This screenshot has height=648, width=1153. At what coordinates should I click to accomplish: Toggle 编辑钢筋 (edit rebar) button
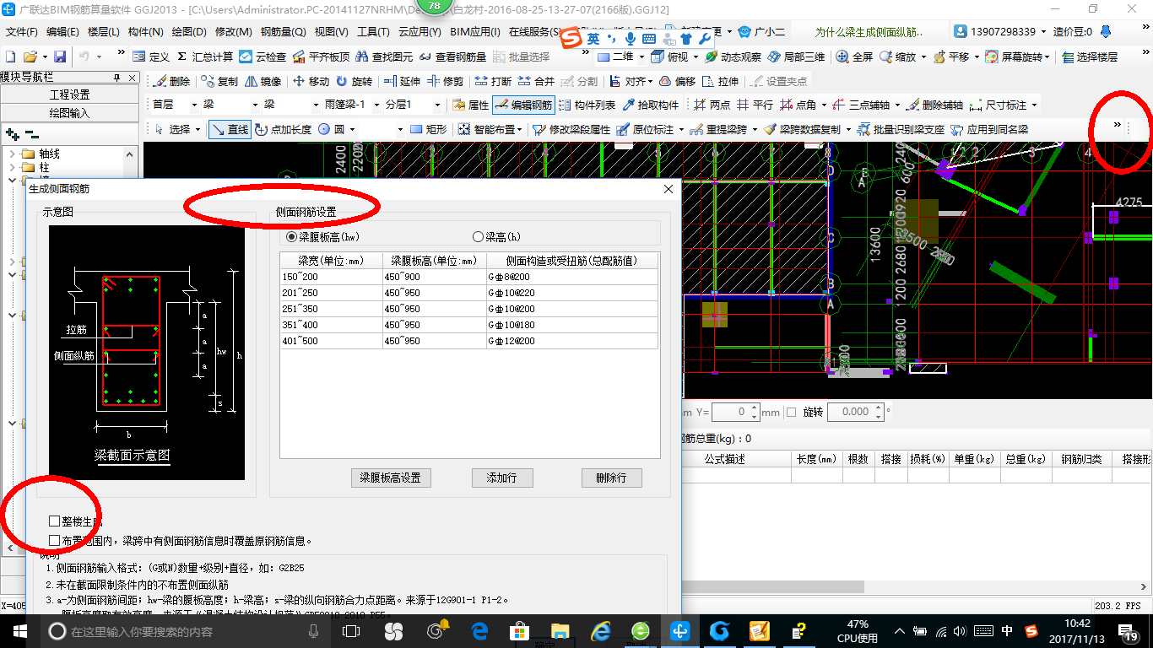(523, 105)
